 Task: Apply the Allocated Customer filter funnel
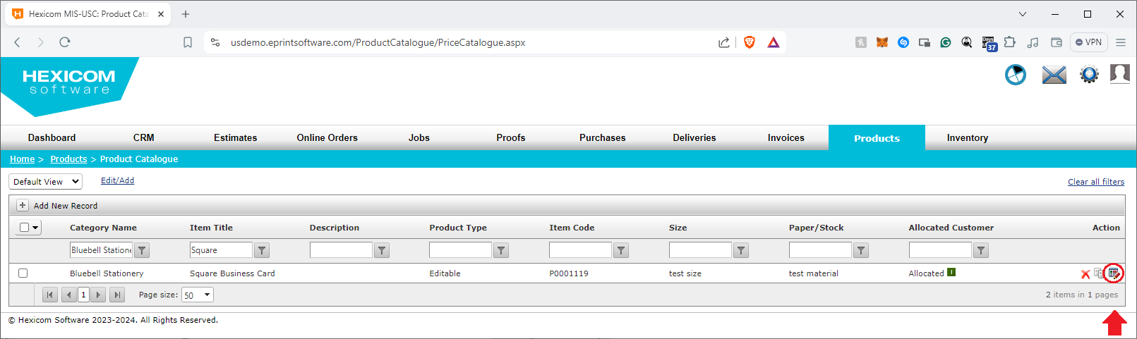[981, 250]
